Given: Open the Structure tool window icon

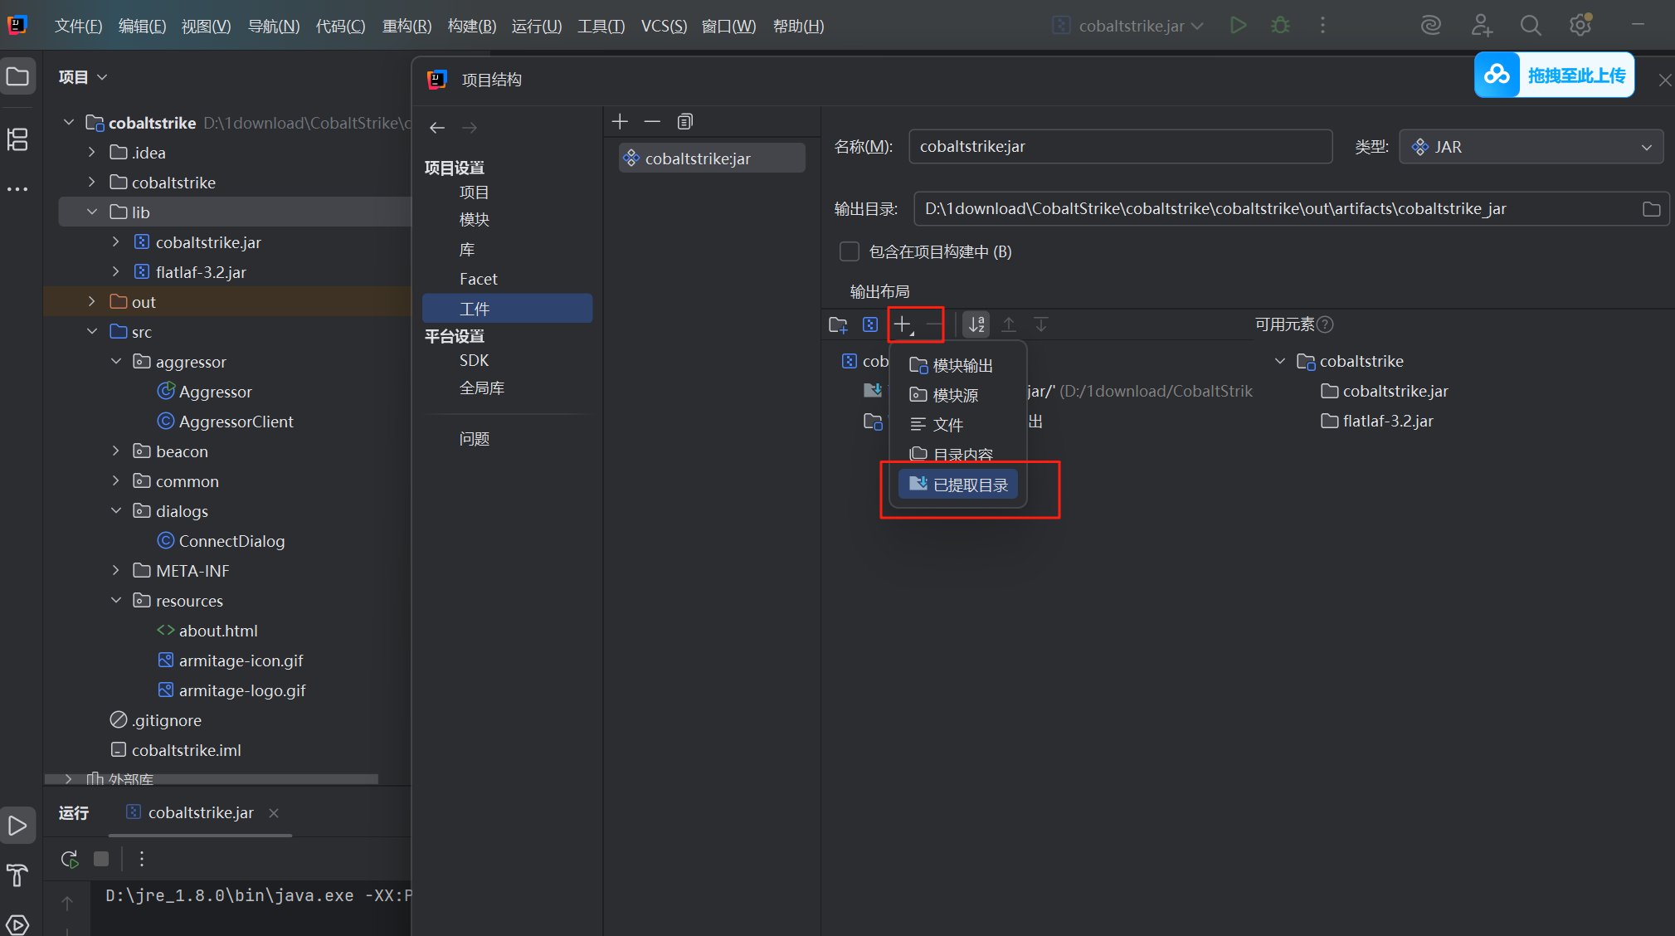Looking at the screenshot, I should [x=17, y=139].
